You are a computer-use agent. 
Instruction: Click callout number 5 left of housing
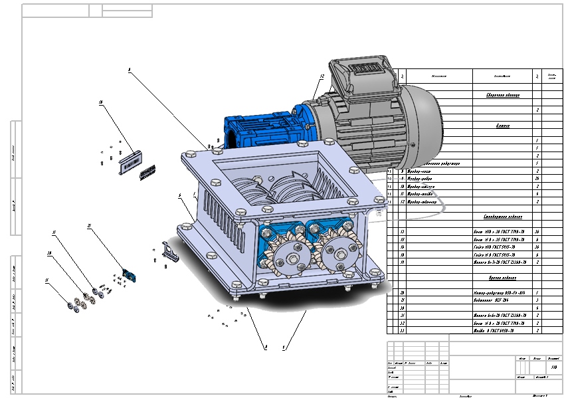click(179, 196)
